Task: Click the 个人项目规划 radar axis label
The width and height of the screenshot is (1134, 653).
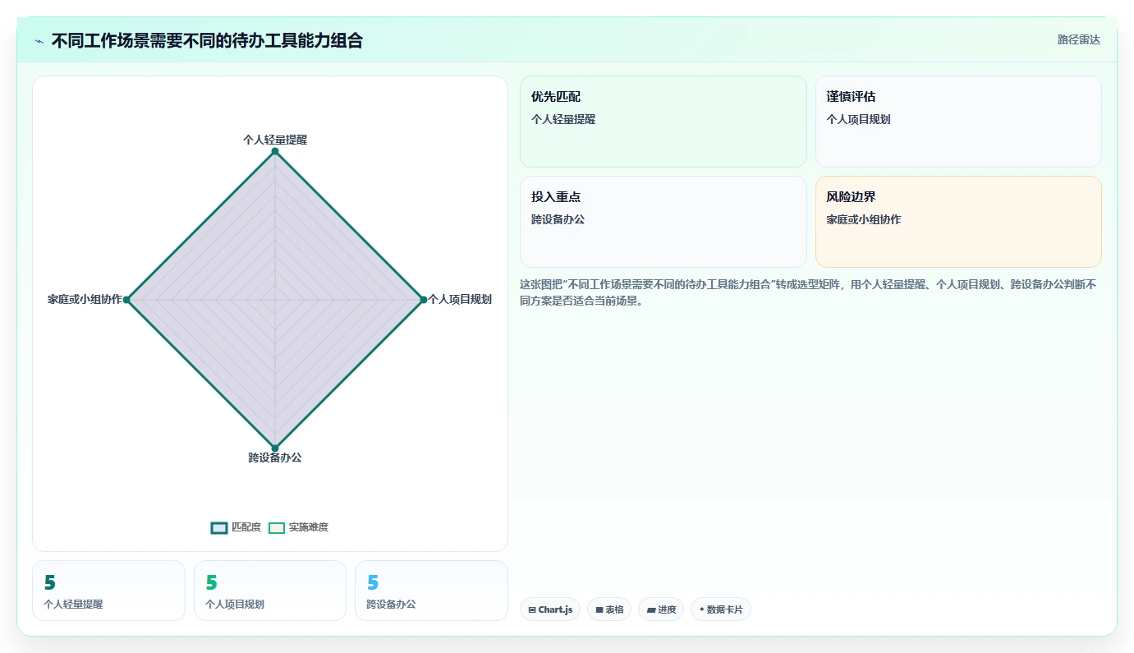Action: 460,299
